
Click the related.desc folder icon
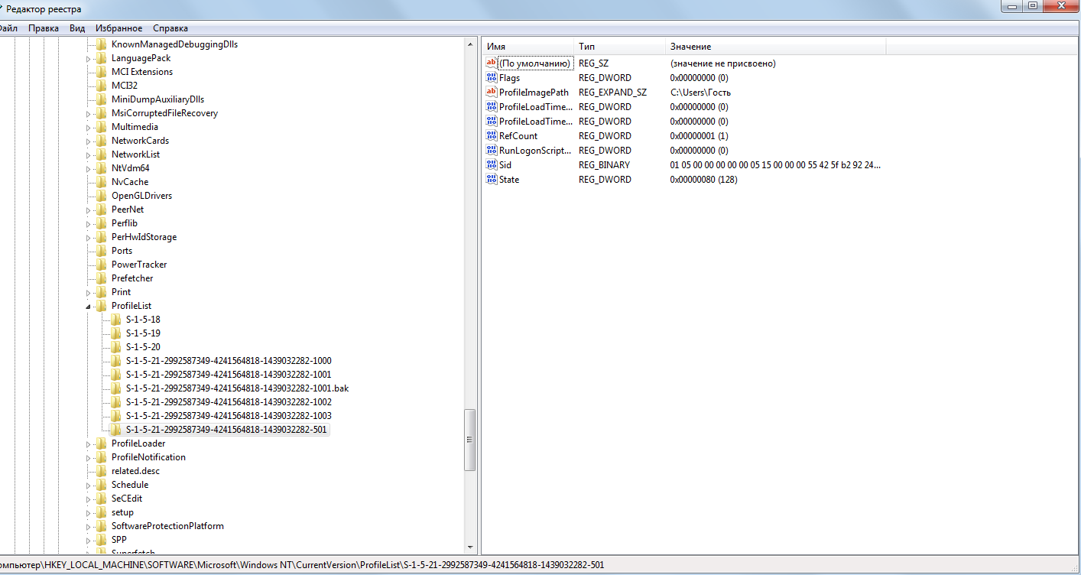pyautogui.click(x=100, y=471)
